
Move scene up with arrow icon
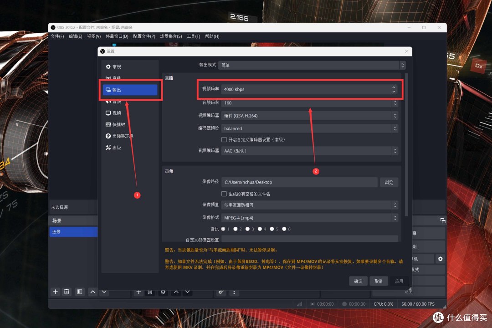[x=93, y=292]
